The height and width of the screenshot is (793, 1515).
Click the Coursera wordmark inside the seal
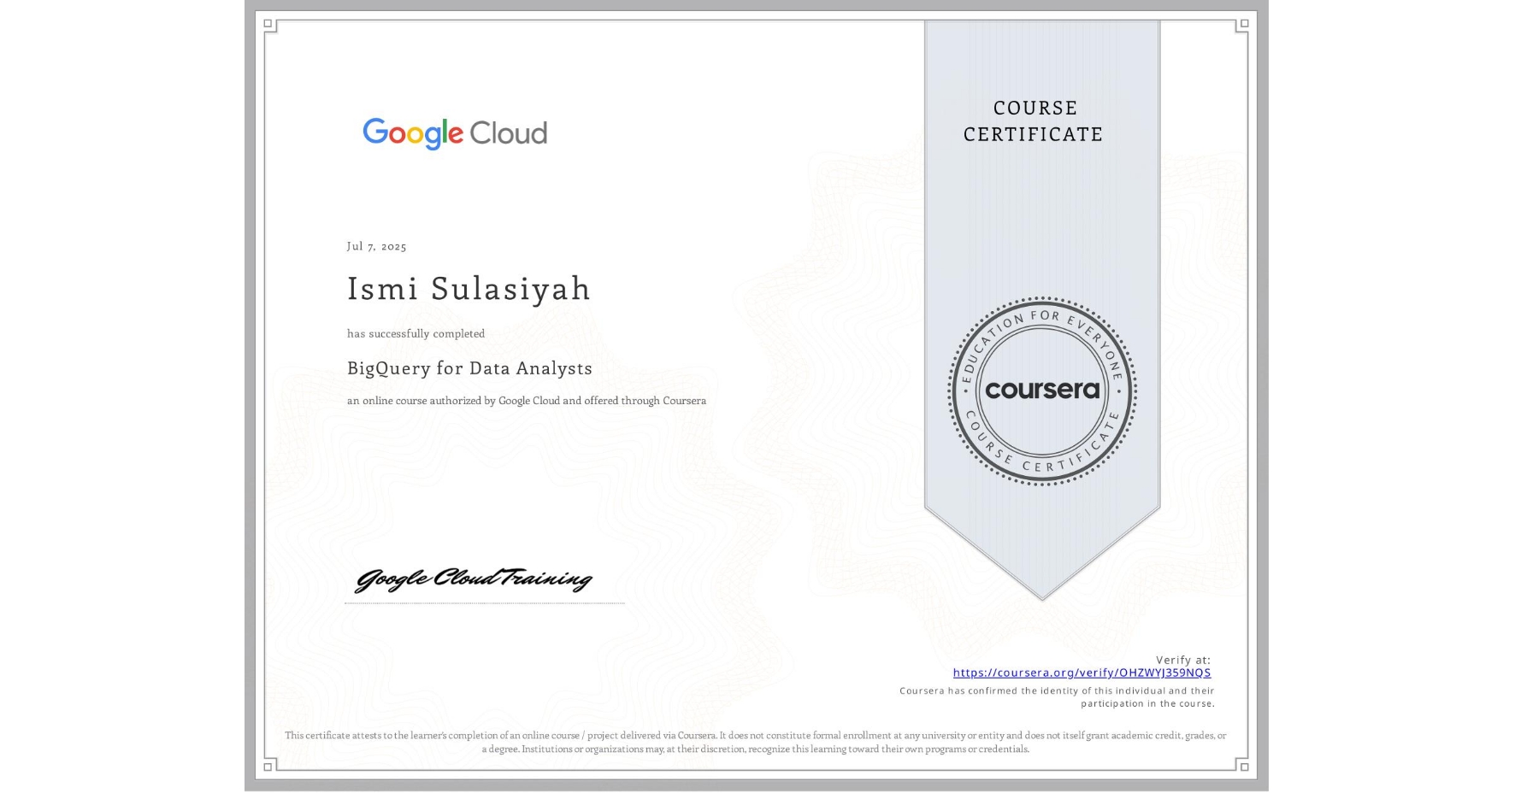pyautogui.click(x=1041, y=391)
